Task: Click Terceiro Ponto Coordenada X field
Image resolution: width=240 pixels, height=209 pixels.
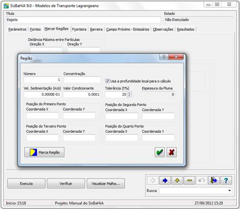Action: (43, 138)
